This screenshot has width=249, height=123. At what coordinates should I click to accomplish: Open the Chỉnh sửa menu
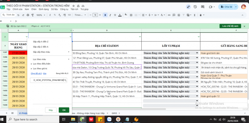[18, 9]
